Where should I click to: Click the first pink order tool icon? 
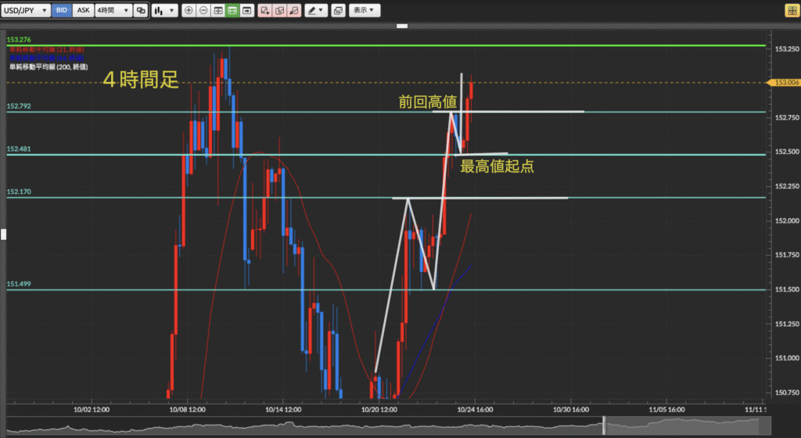click(x=264, y=11)
